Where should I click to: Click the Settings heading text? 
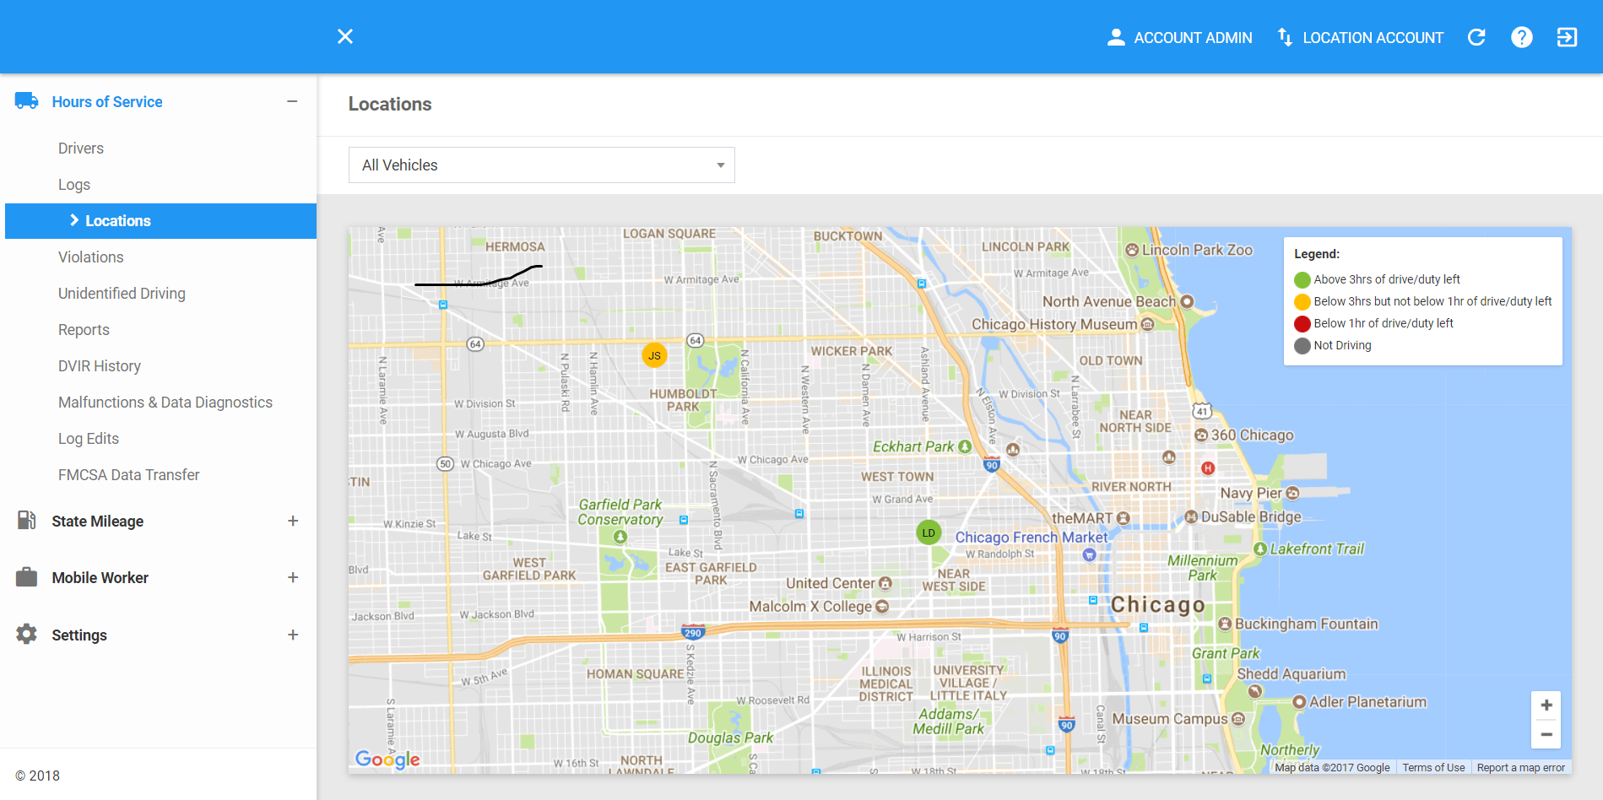pyautogui.click(x=79, y=635)
